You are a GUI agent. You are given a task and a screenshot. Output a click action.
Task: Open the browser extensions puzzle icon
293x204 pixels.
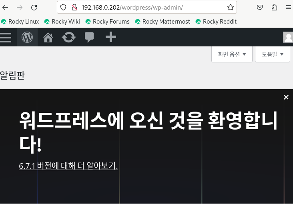pyautogui.click(x=274, y=8)
